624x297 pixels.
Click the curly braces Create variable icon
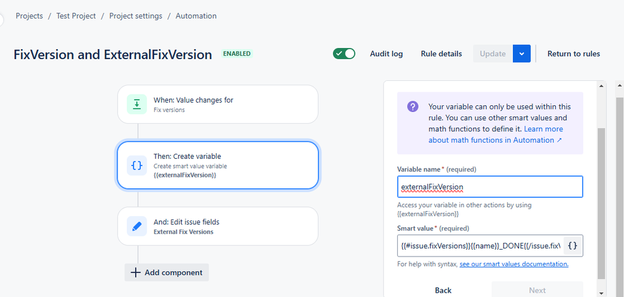point(137,166)
